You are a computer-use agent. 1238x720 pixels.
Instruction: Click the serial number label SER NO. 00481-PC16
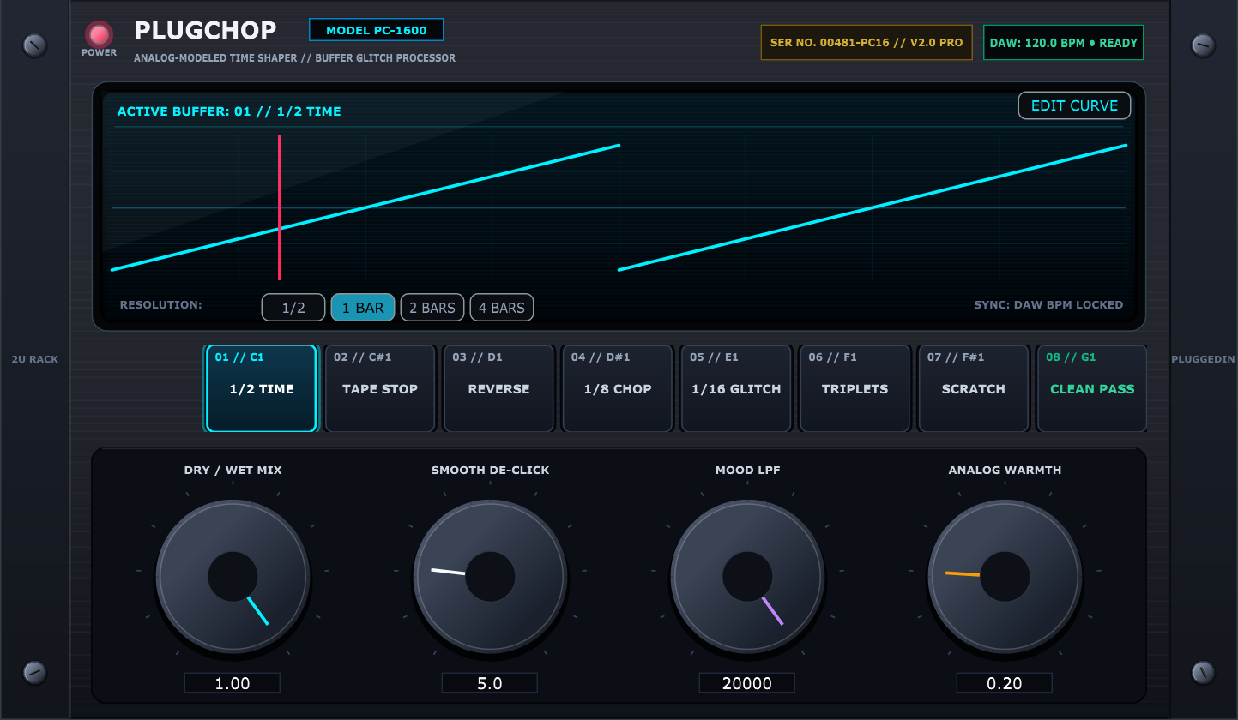867,42
